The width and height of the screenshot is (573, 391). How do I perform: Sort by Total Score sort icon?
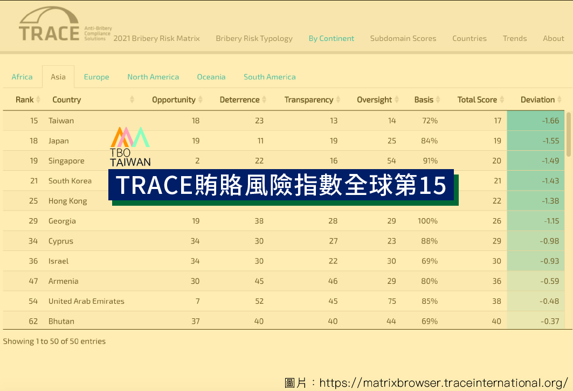[502, 100]
